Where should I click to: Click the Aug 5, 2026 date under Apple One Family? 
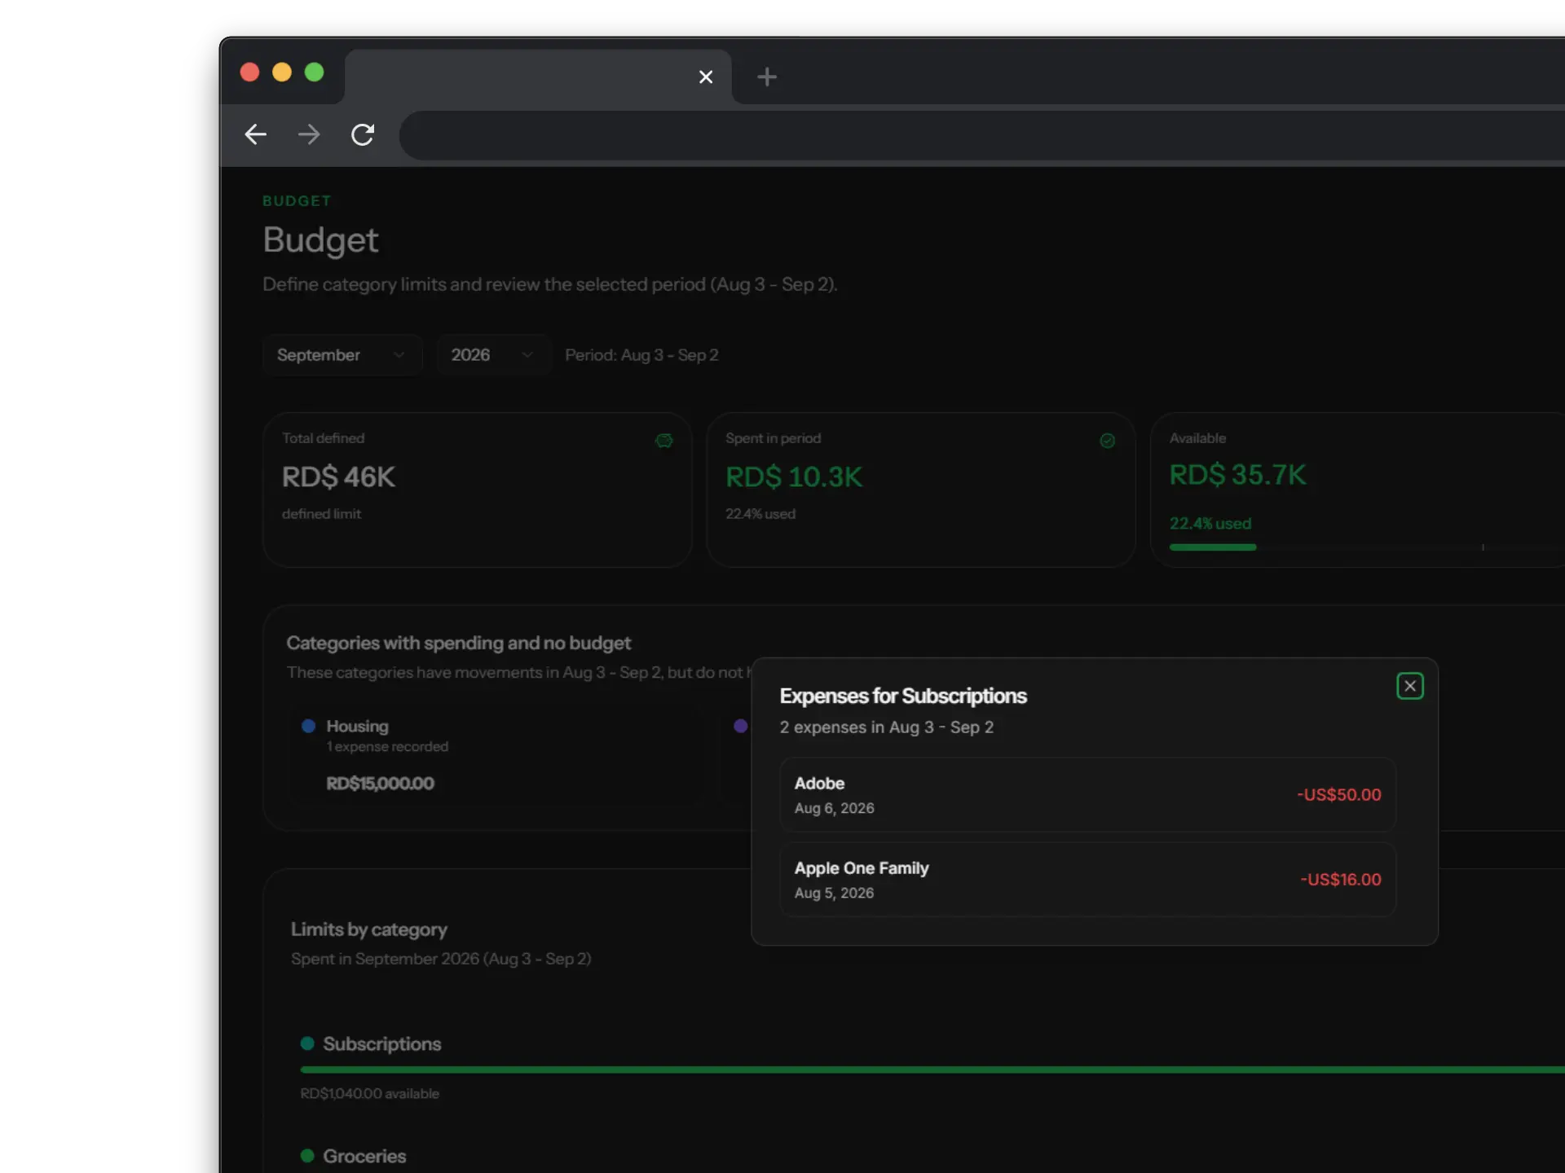coord(834,893)
